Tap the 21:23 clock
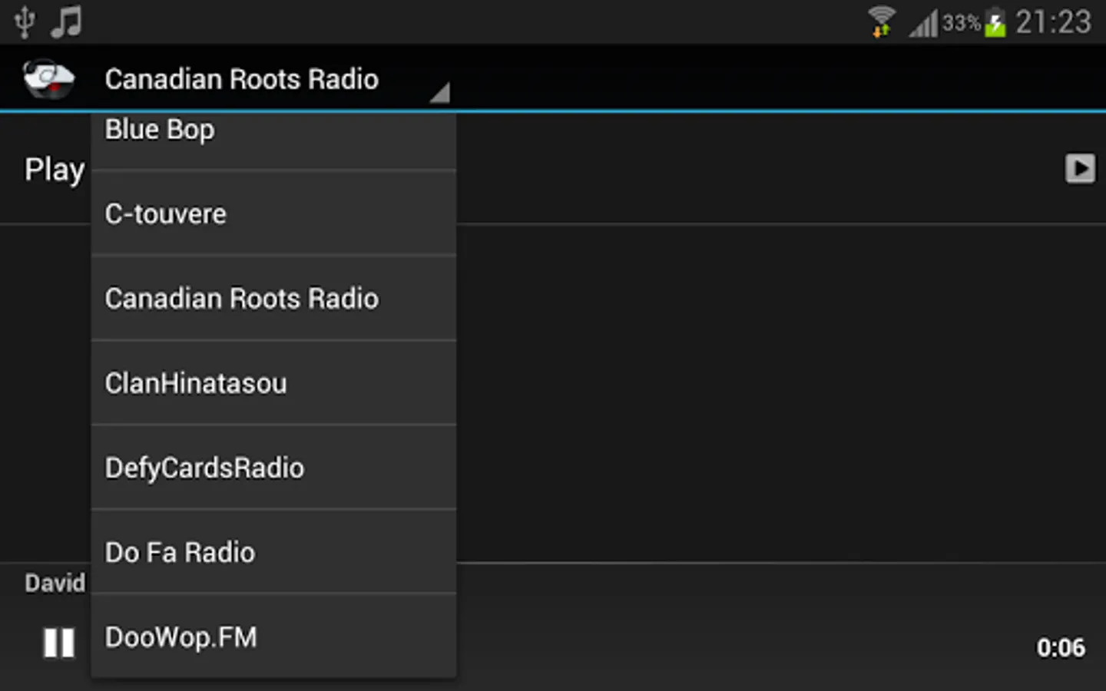 (1053, 21)
